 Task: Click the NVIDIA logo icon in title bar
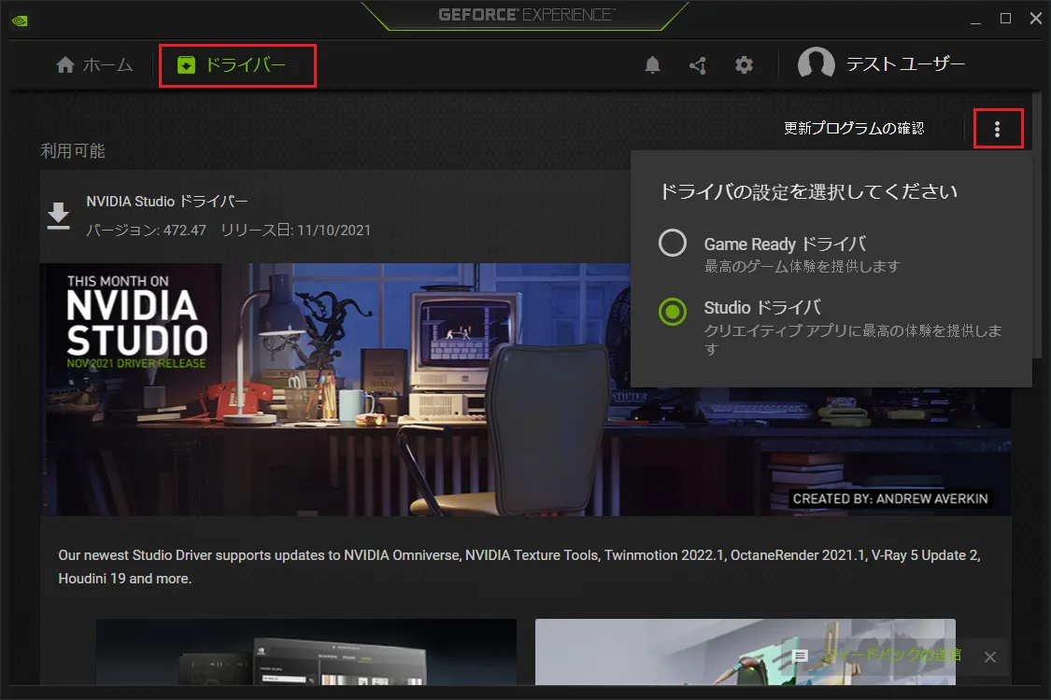point(20,21)
